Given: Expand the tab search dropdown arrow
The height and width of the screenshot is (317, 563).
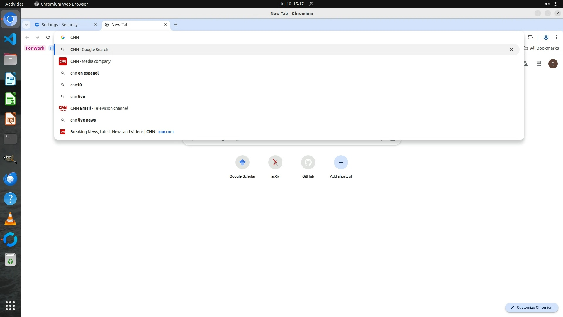Looking at the screenshot, I should (x=26, y=25).
